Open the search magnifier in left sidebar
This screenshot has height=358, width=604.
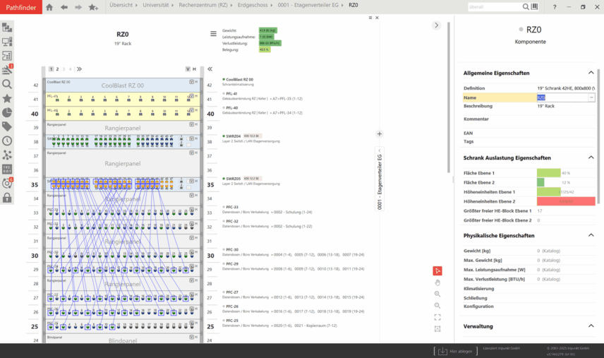(7, 84)
